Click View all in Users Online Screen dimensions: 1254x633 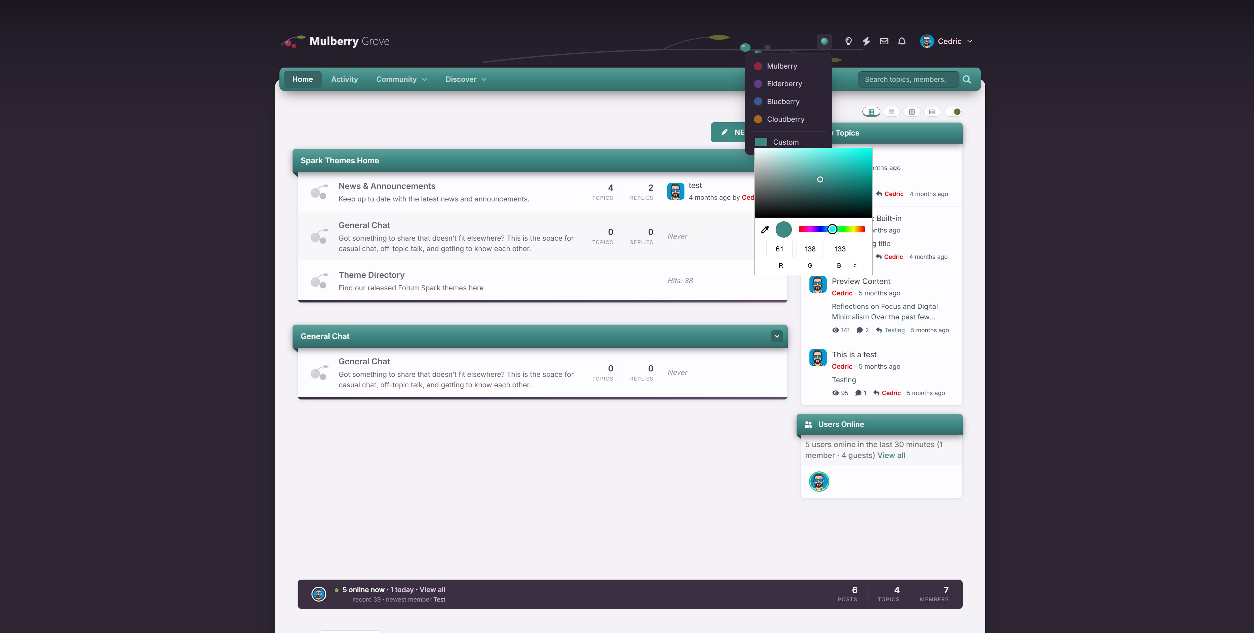pos(891,455)
